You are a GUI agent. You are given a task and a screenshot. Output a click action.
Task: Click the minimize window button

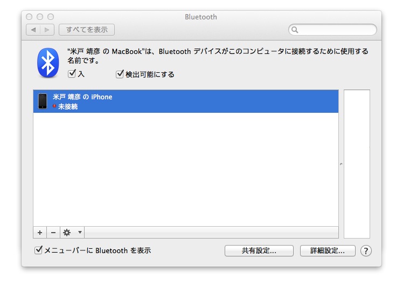click(x=40, y=17)
